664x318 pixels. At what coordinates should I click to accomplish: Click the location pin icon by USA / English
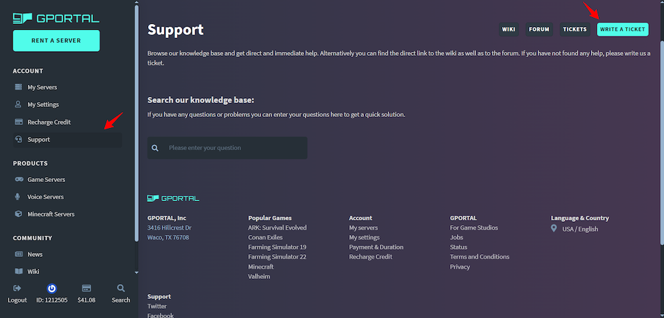[554, 228]
